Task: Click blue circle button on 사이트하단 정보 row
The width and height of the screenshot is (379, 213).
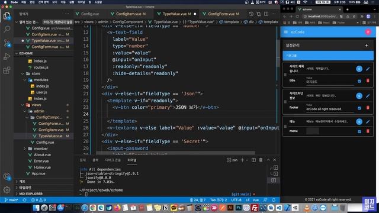Action: (x=359, y=96)
